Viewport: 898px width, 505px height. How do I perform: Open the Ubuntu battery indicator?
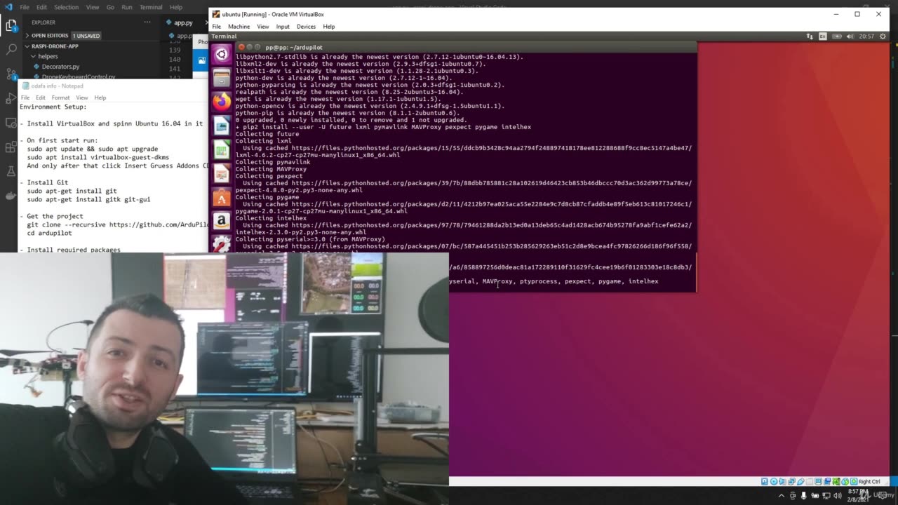[836, 36]
